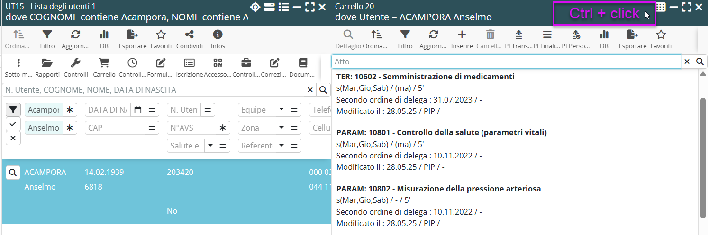709x235 pixels.
Task: Expand the Referente dropdown arrow
Action: tap(282, 146)
